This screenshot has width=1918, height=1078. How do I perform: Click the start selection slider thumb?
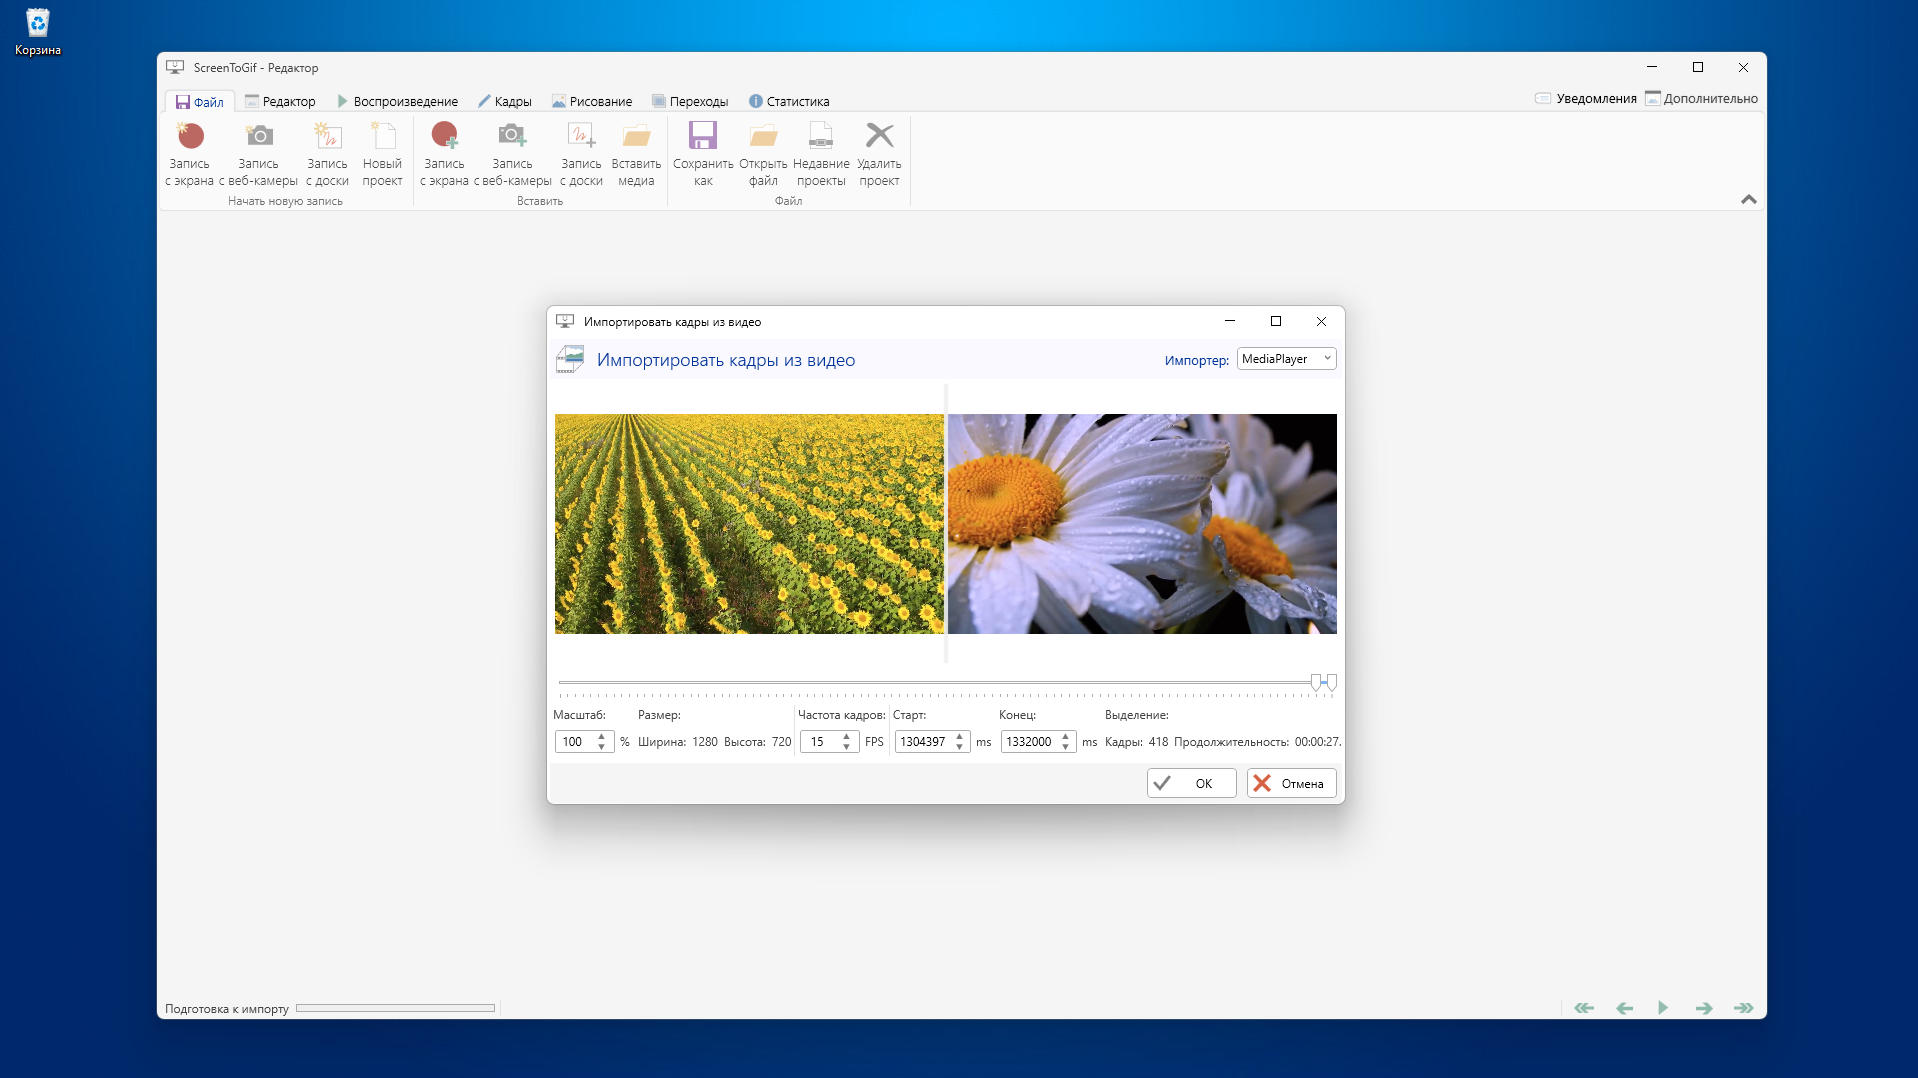[1316, 682]
